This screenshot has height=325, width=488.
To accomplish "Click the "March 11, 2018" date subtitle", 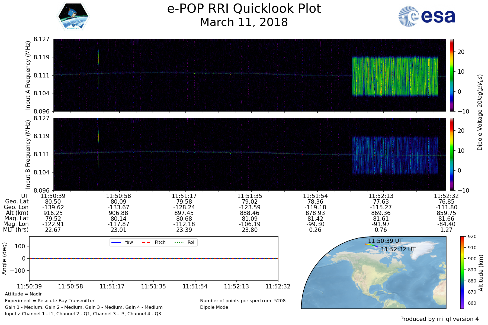I will coord(244,22).
